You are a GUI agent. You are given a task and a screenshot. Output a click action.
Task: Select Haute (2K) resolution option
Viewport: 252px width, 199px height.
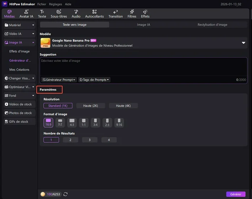tap(91, 106)
